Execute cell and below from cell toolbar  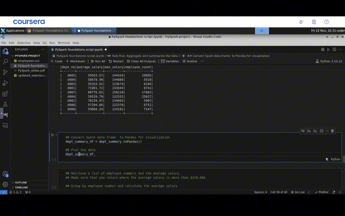315,131
